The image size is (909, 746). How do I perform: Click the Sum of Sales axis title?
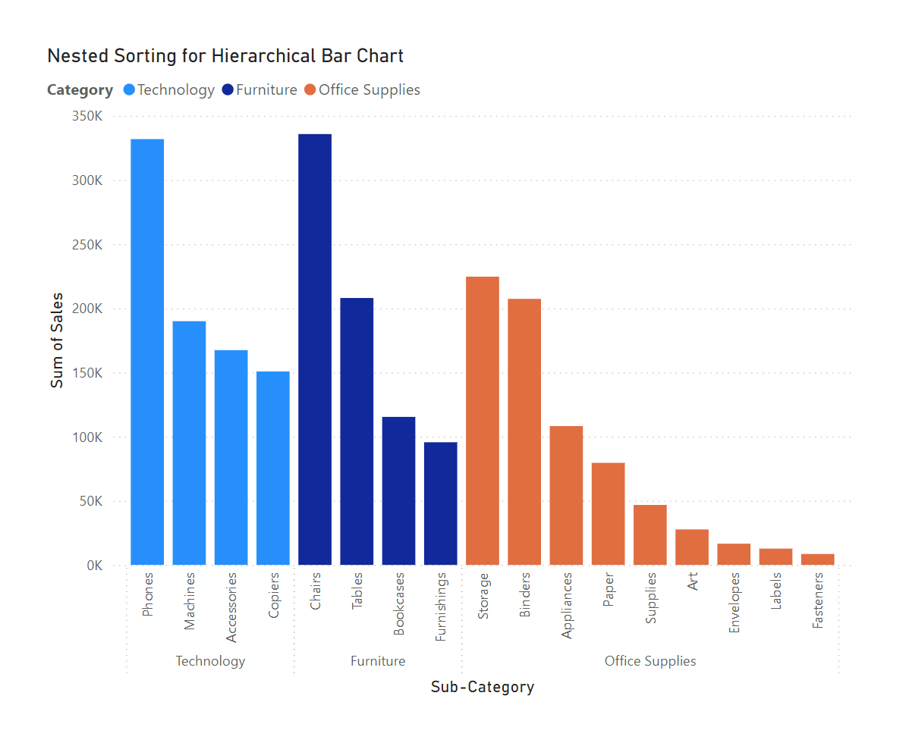tap(57, 340)
